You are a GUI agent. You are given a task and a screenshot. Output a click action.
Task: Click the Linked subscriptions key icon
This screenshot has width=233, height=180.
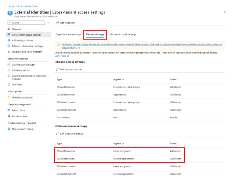(x=9, y=98)
